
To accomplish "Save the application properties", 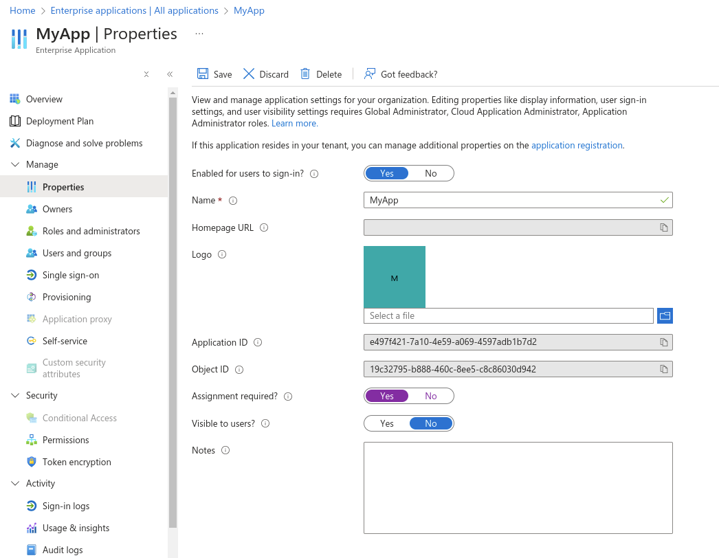I will [214, 74].
